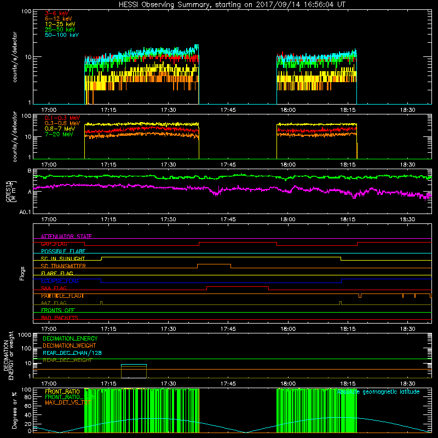Click the 17:45 tick label under the flags panel
438x438 pixels.
click(228, 329)
